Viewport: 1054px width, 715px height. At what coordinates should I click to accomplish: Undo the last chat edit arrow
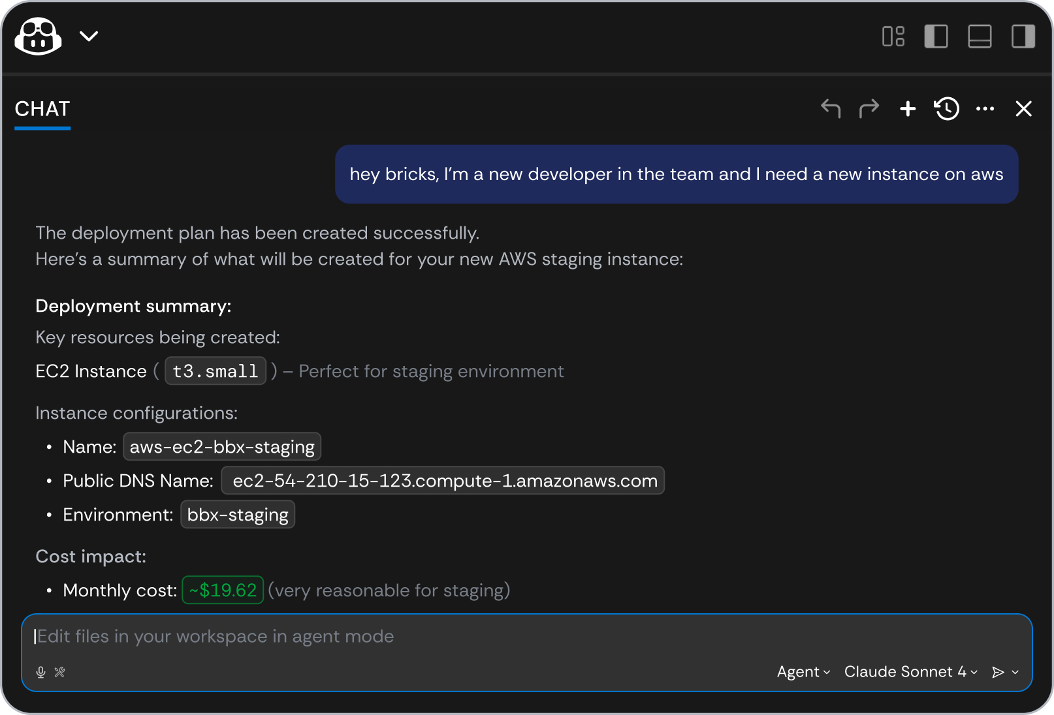pos(831,108)
